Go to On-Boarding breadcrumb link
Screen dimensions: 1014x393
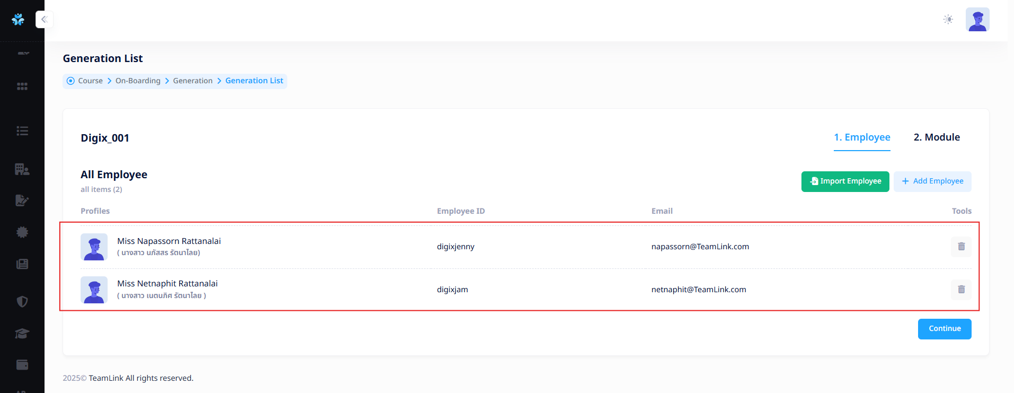click(x=138, y=81)
